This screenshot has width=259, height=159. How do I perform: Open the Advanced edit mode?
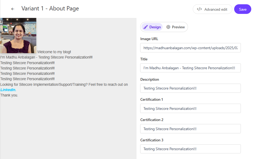[x=212, y=9]
